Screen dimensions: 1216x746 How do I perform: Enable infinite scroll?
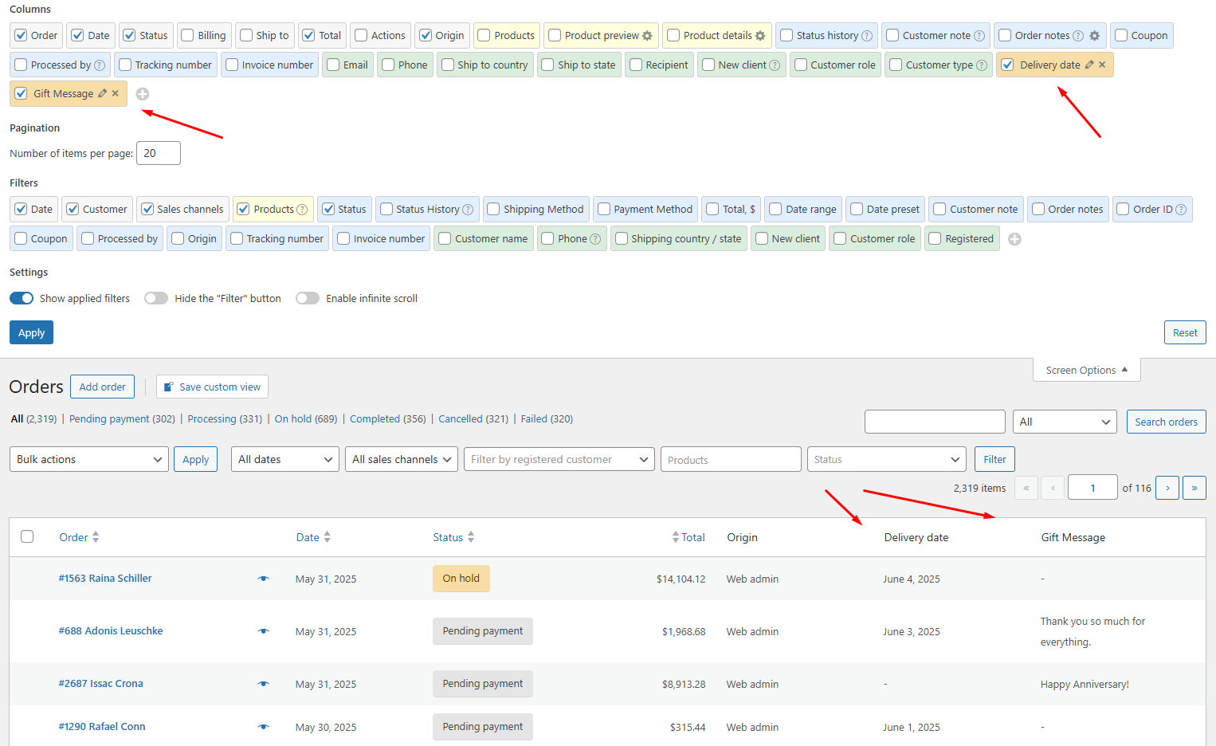[x=308, y=298]
